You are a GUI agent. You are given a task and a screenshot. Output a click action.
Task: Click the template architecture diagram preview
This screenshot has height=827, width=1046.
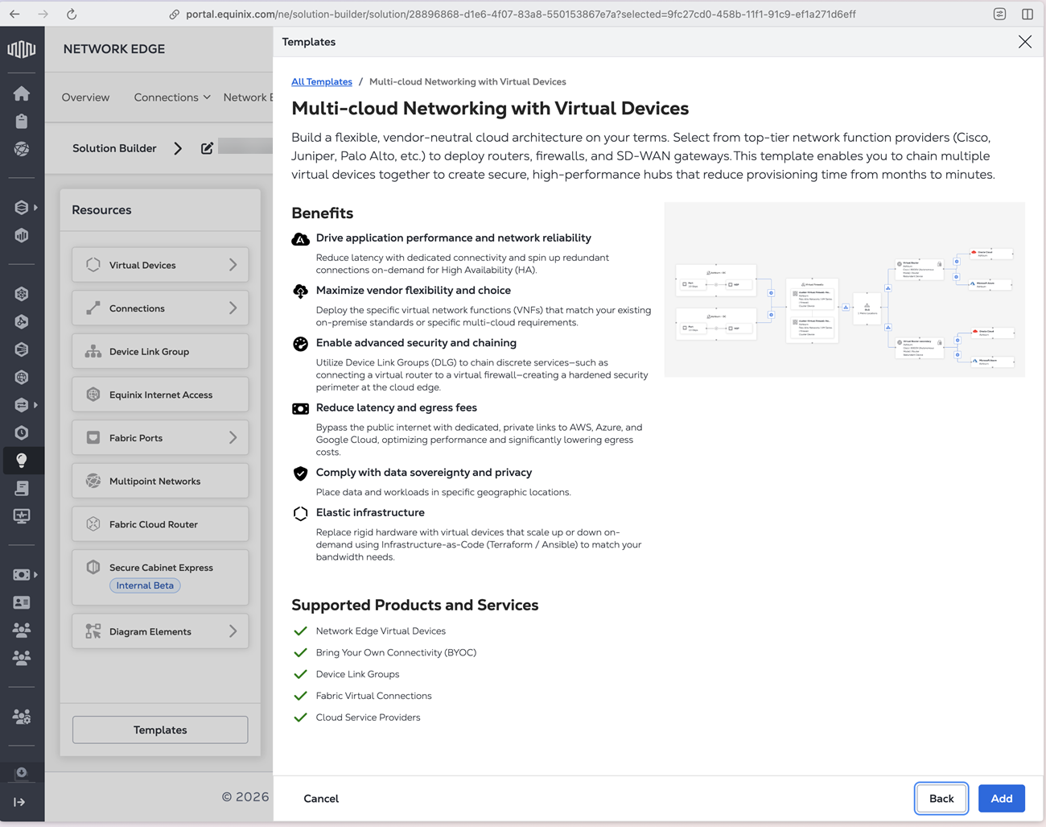pyautogui.click(x=845, y=290)
